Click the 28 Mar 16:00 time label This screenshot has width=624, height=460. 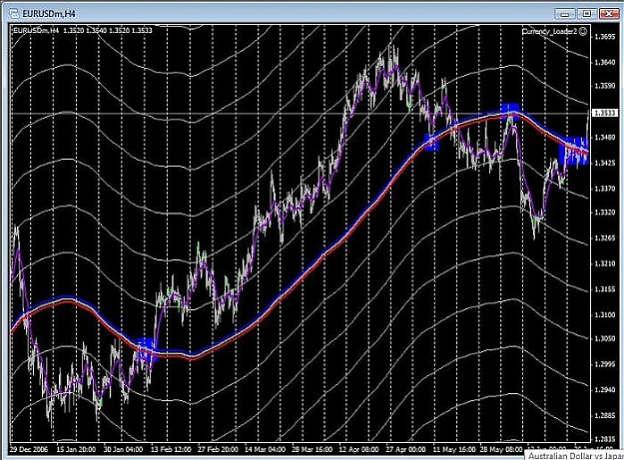click(x=312, y=449)
